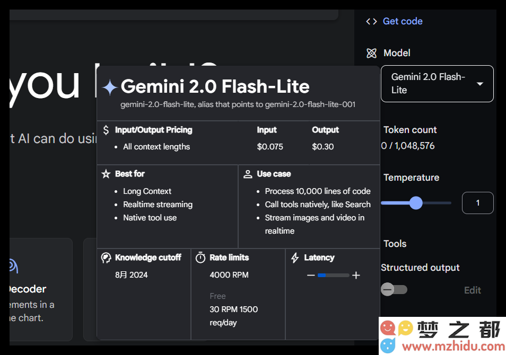Click the Gemini 2.0 Flash-Lite card title
Viewport: 506px width, 355px height.
tap(215, 86)
